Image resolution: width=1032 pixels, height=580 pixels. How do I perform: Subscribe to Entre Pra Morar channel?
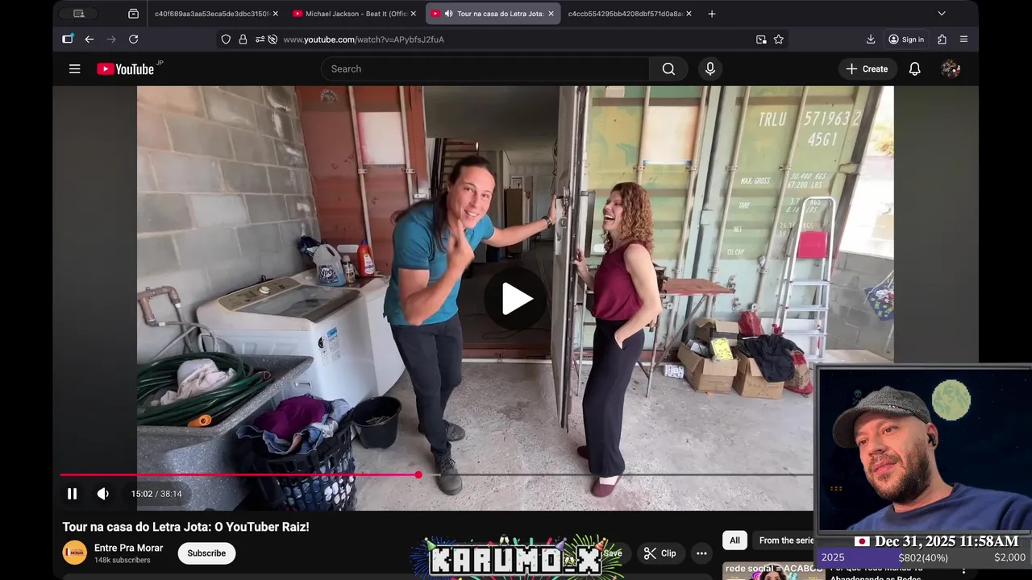tap(206, 553)
